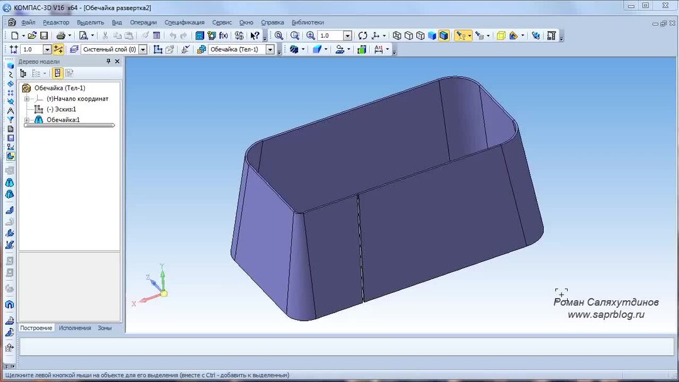Close the model tree panel

coord(117,62)
